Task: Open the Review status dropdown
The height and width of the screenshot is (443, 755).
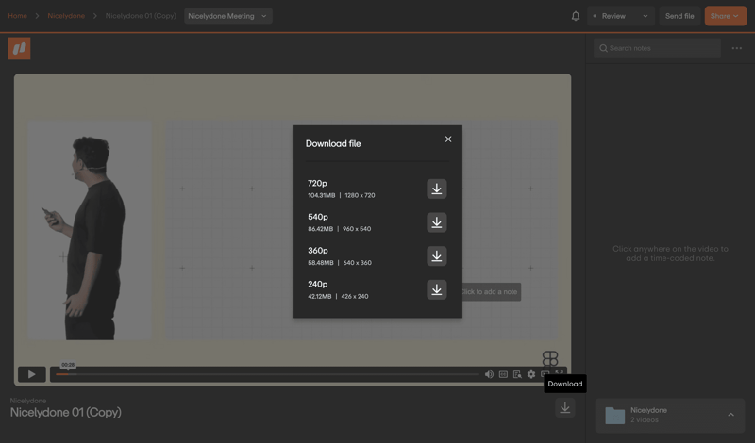Action: click(x=621, y=16)
